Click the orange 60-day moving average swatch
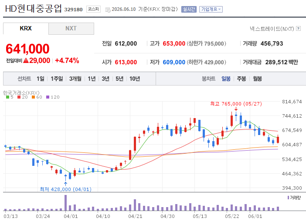Screen dimensions: 306x221 pos(34,97)
